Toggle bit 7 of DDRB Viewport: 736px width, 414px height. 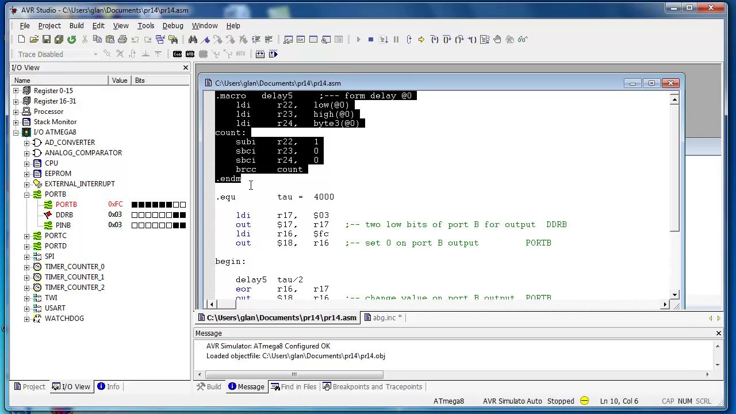[135, 215]
